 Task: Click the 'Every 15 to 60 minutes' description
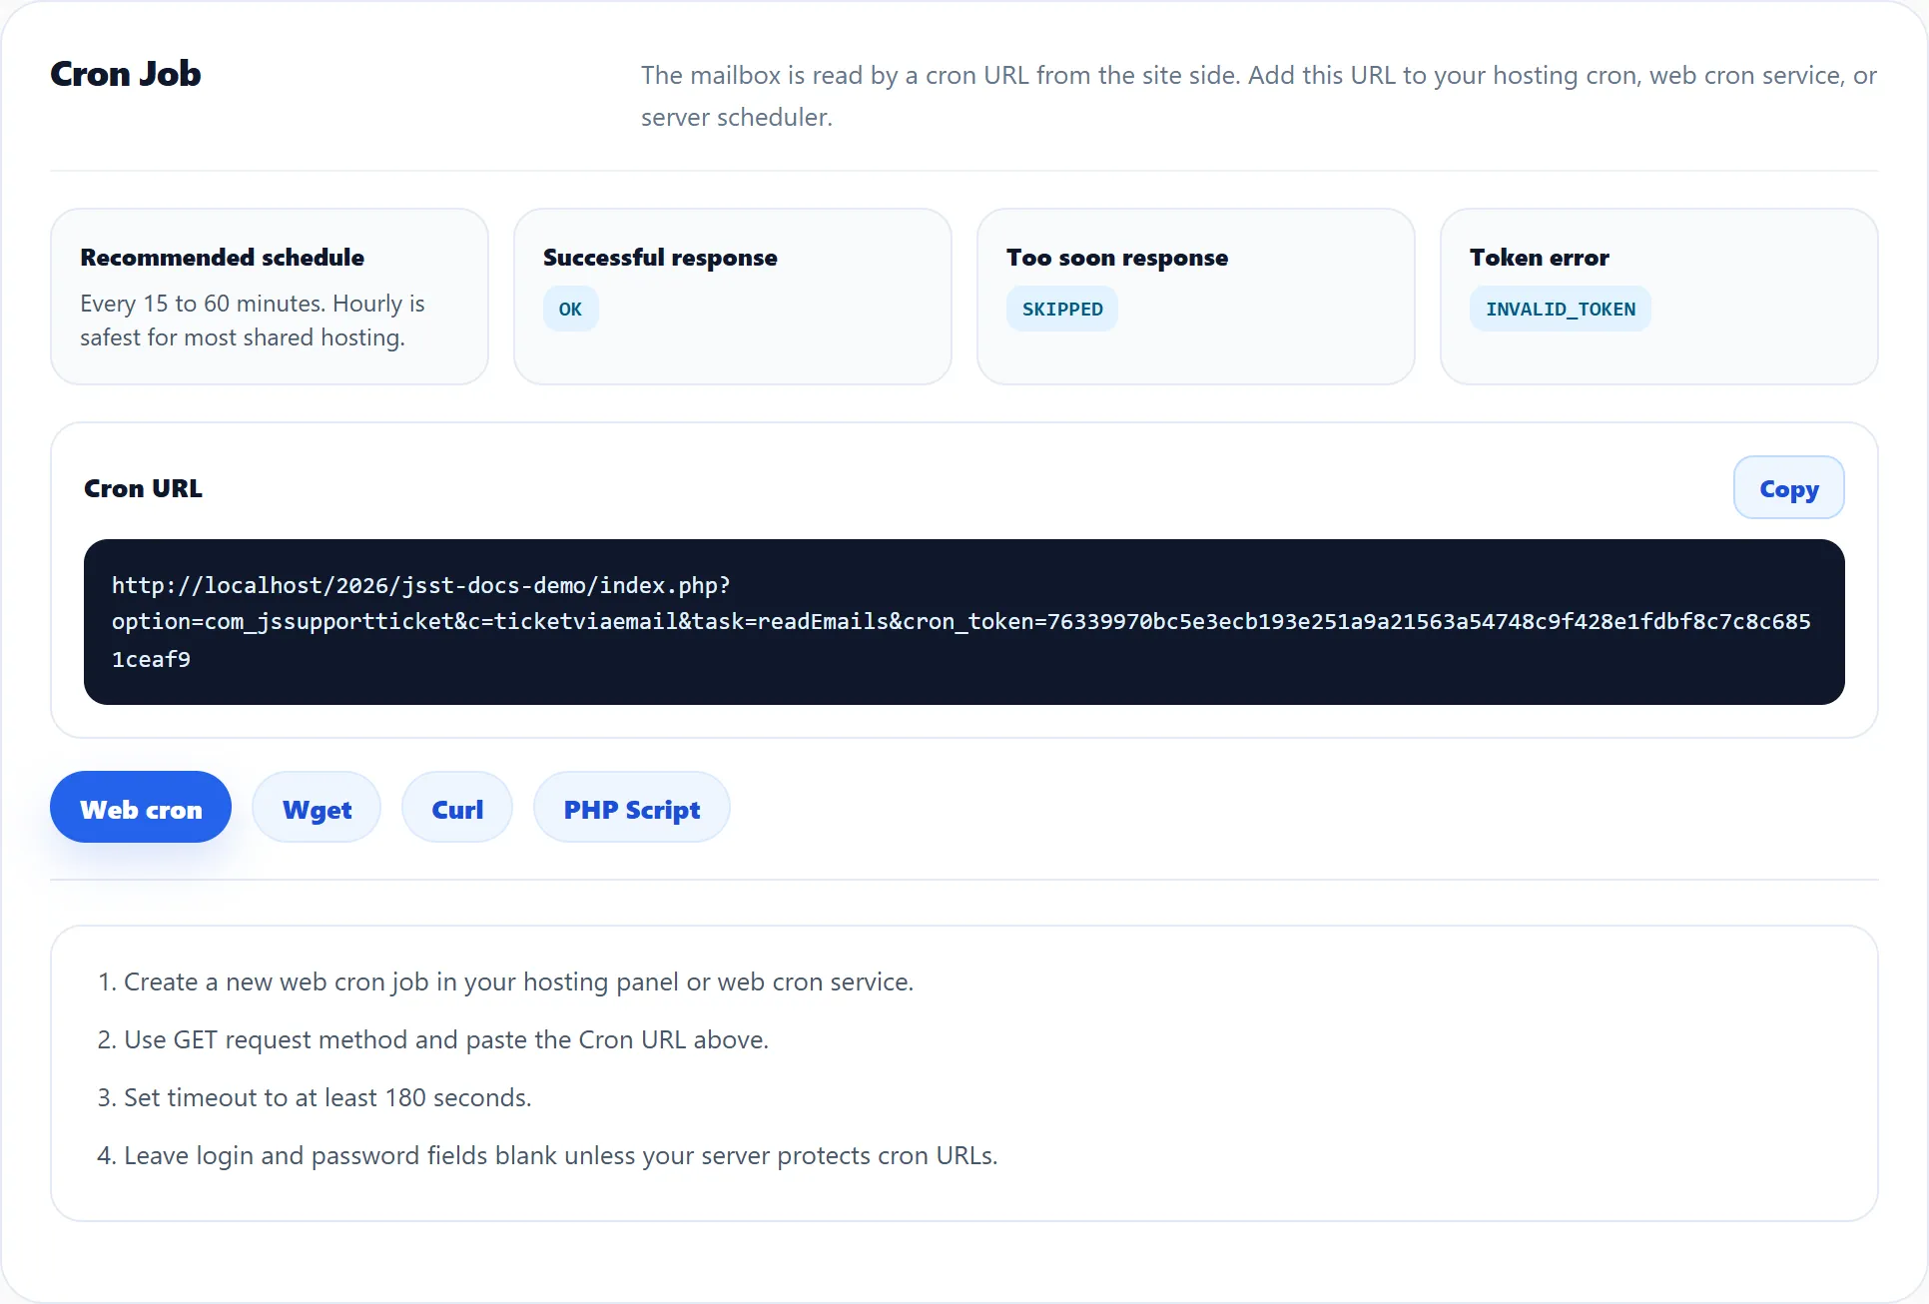(x=253, y=321)
